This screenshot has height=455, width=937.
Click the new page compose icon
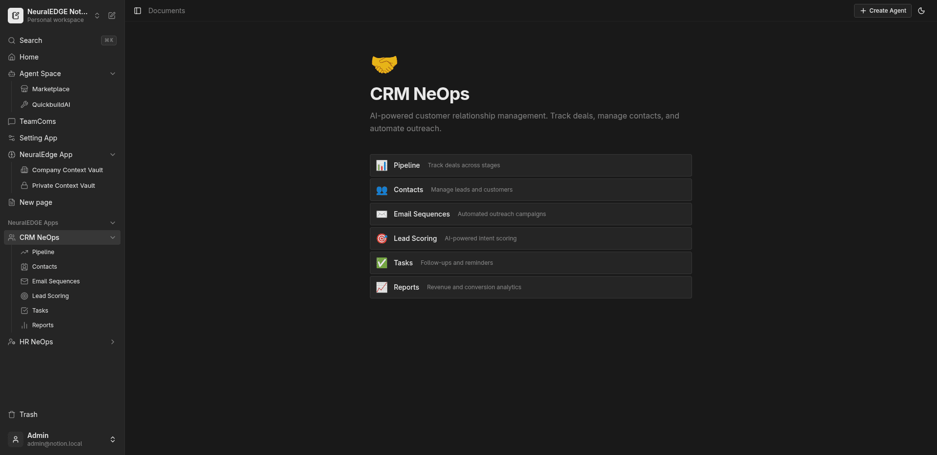coord(112,15)
